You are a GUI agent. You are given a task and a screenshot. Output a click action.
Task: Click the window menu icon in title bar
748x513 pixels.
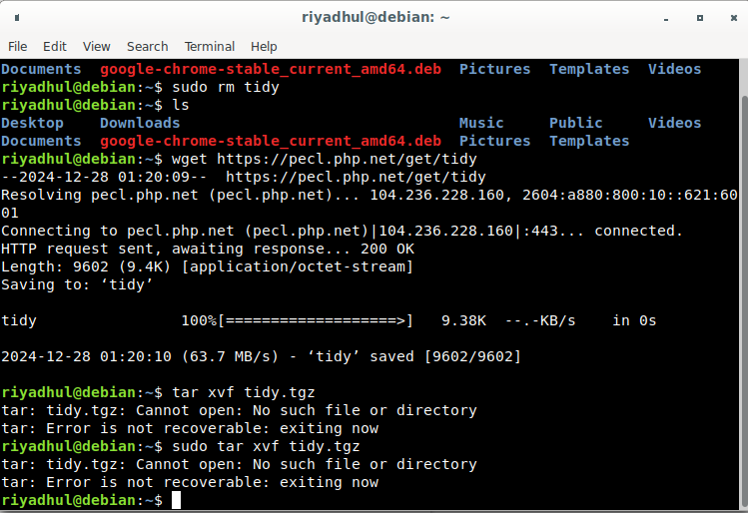(17, 18)
